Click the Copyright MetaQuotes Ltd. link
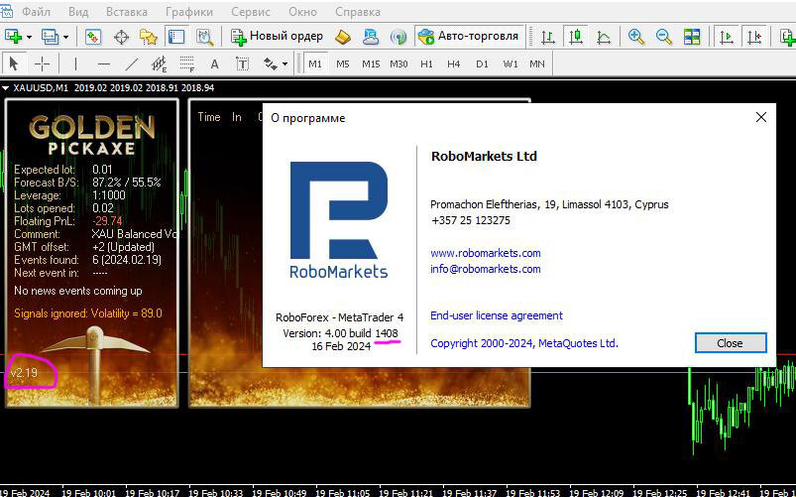Image resolution: width=796 pixels, height=497 pixels. [524, 343]
